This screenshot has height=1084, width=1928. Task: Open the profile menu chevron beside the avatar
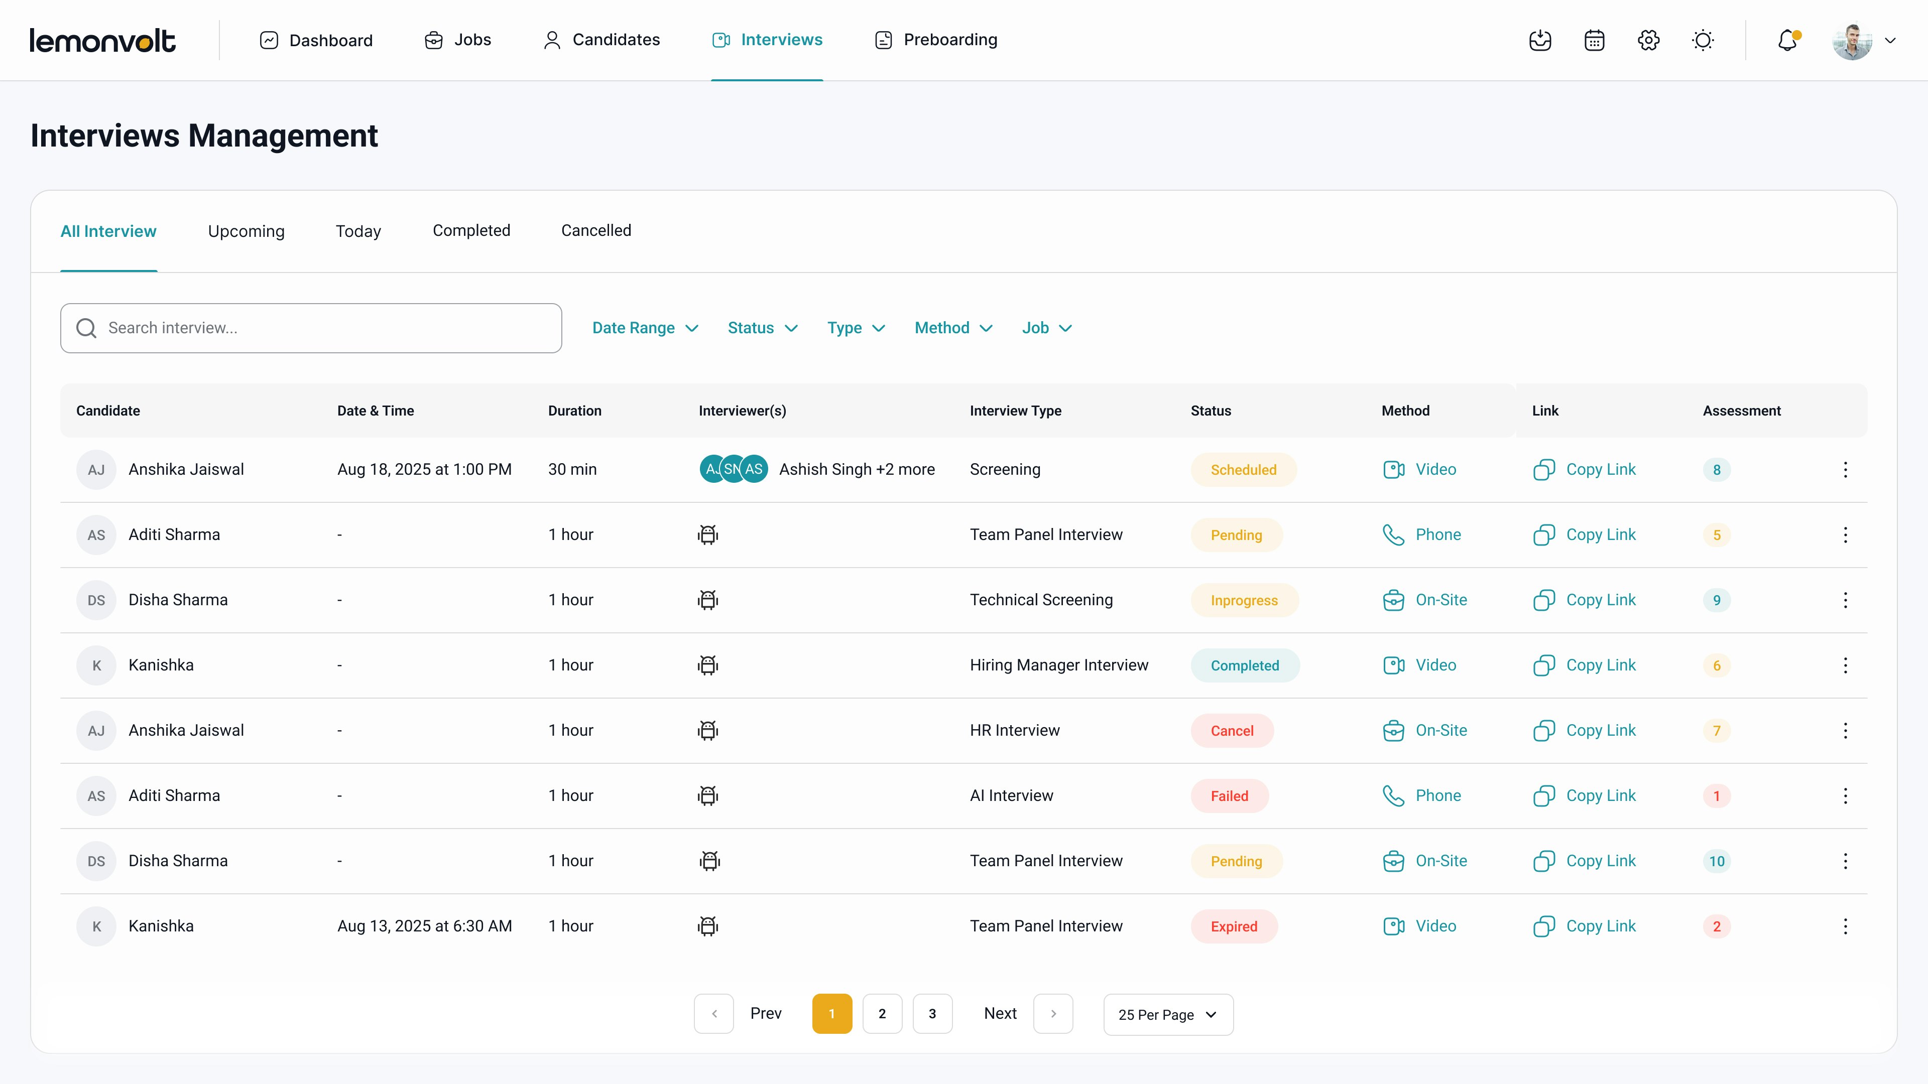[1892, 40]
